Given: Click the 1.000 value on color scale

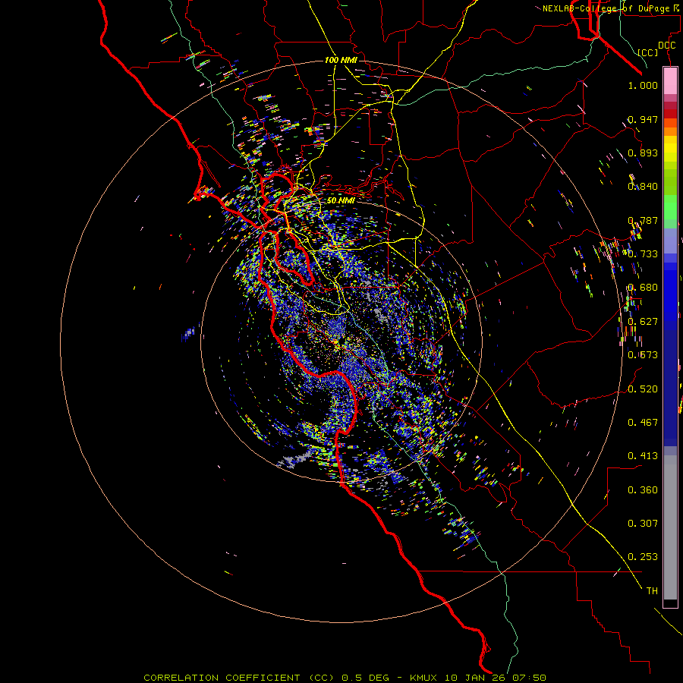Looking at the screenshot, I should pos(643,85).
